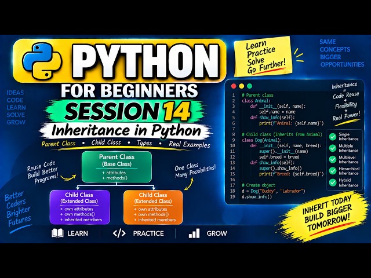Click the 'SAME CONCEPTS BIGGER OPPORTUNITIES' text
Viewport: 371px width, 278px height.
pos(342,53)
